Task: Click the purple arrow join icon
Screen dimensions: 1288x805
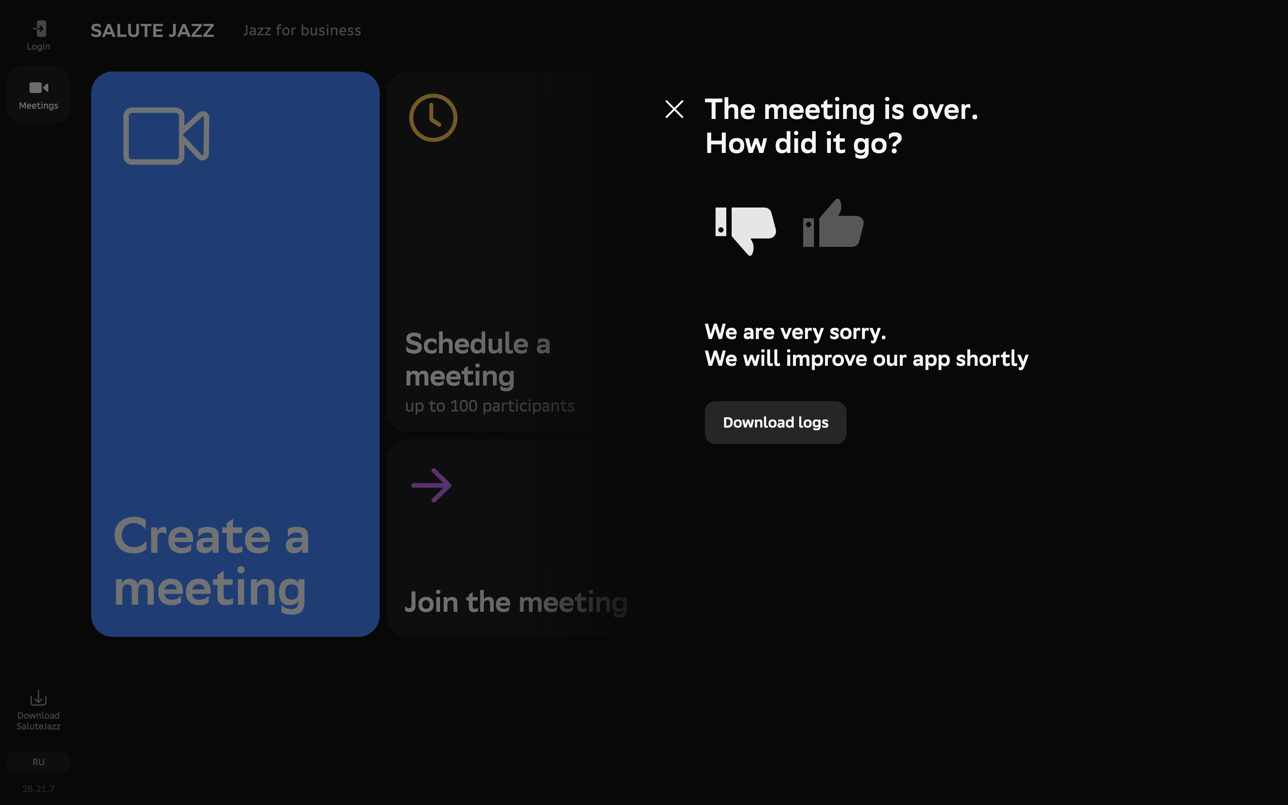Action: pyautogui.click(x=432, y=485)
